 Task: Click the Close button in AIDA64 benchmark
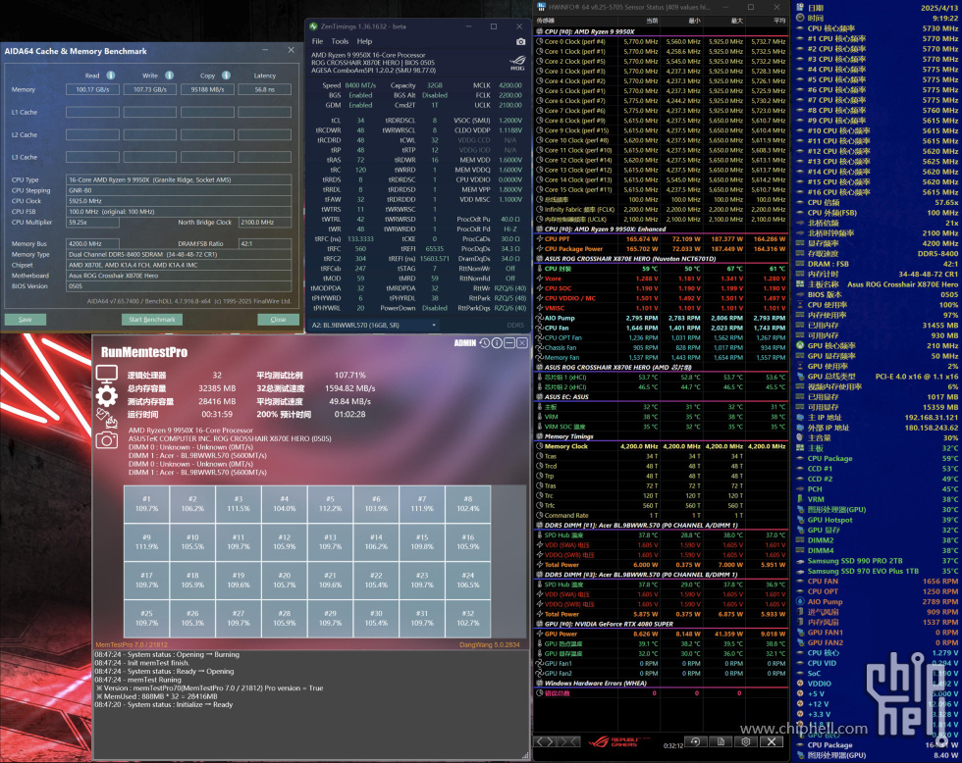click(278, 320)
